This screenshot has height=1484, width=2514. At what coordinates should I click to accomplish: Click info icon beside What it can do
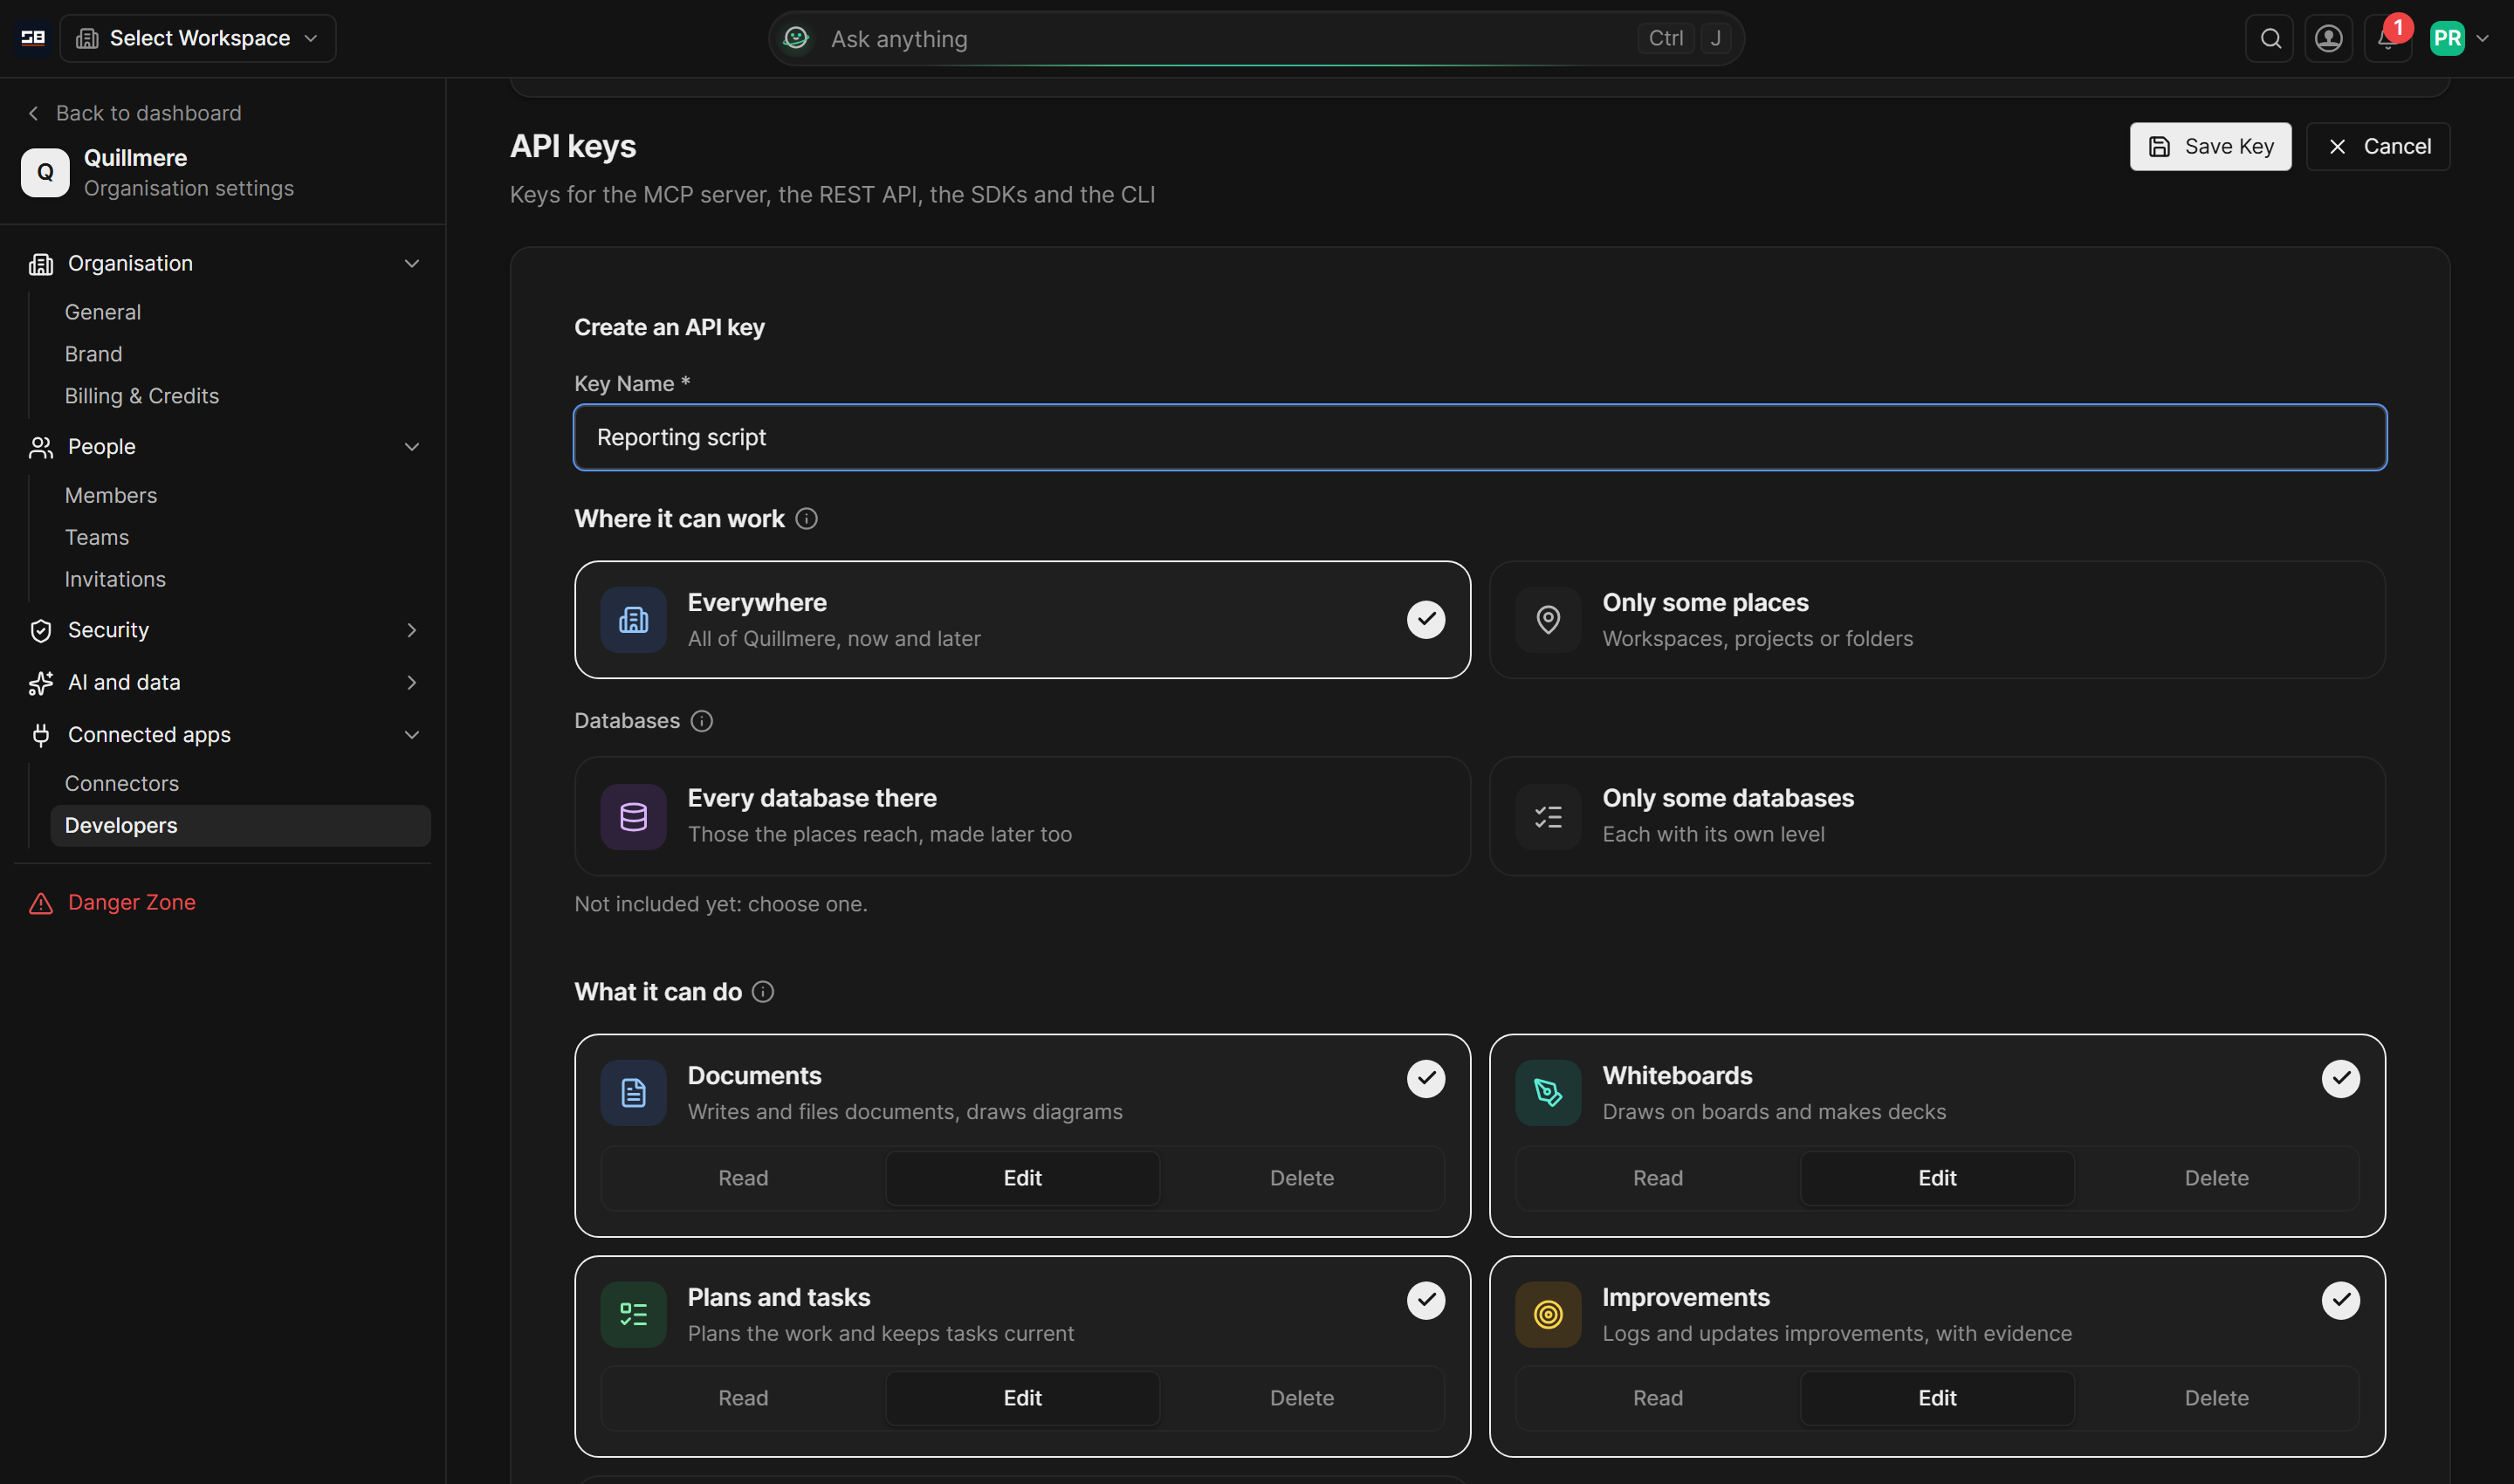point(763,992)
